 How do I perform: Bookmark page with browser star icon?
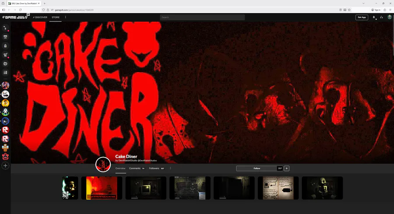click(349, 10)
